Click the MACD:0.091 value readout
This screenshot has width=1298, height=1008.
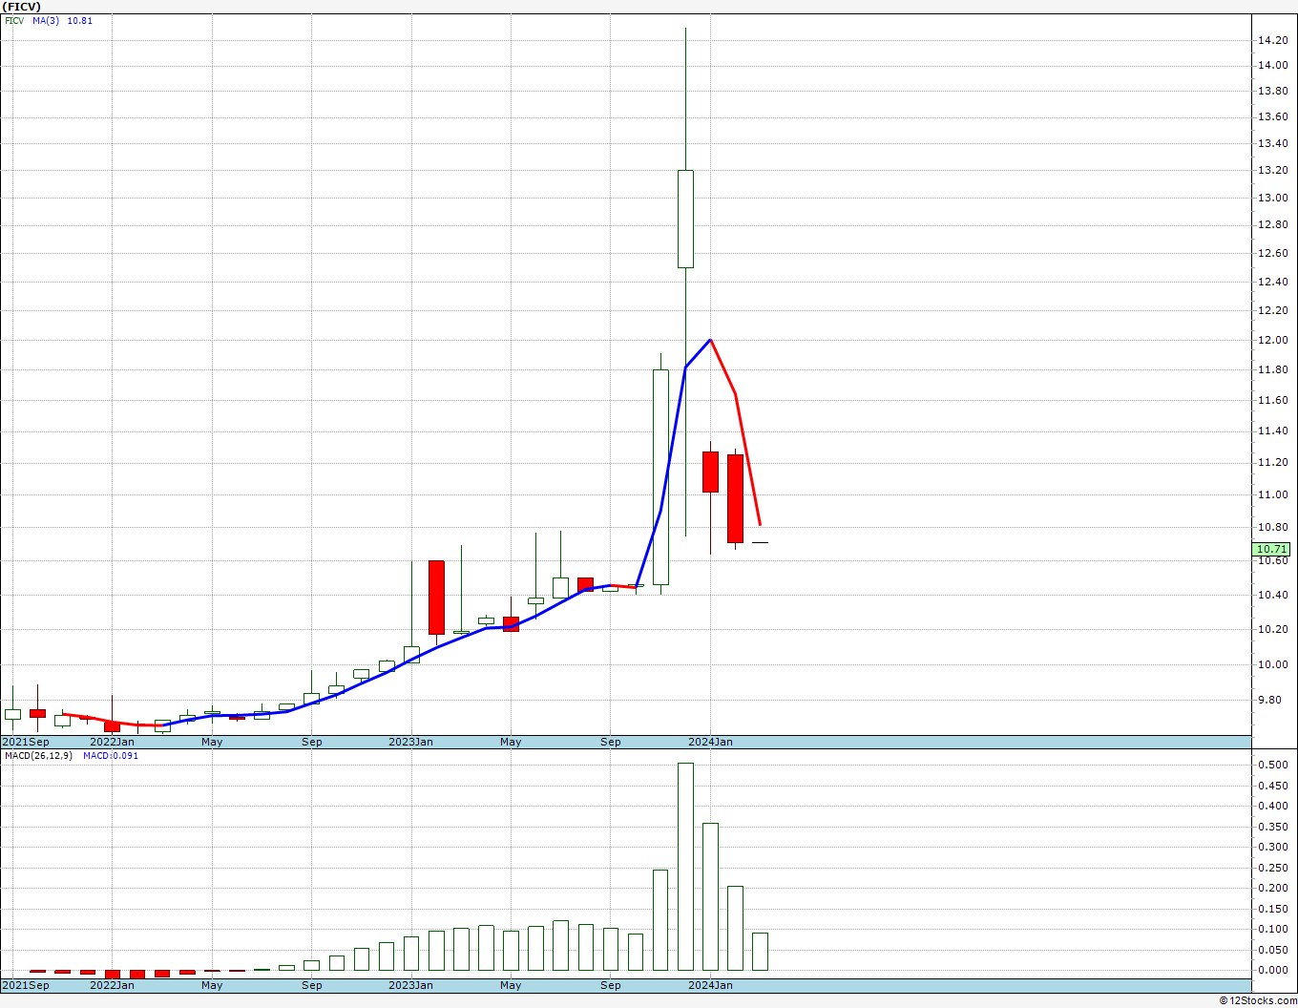[x=111, y=756]
